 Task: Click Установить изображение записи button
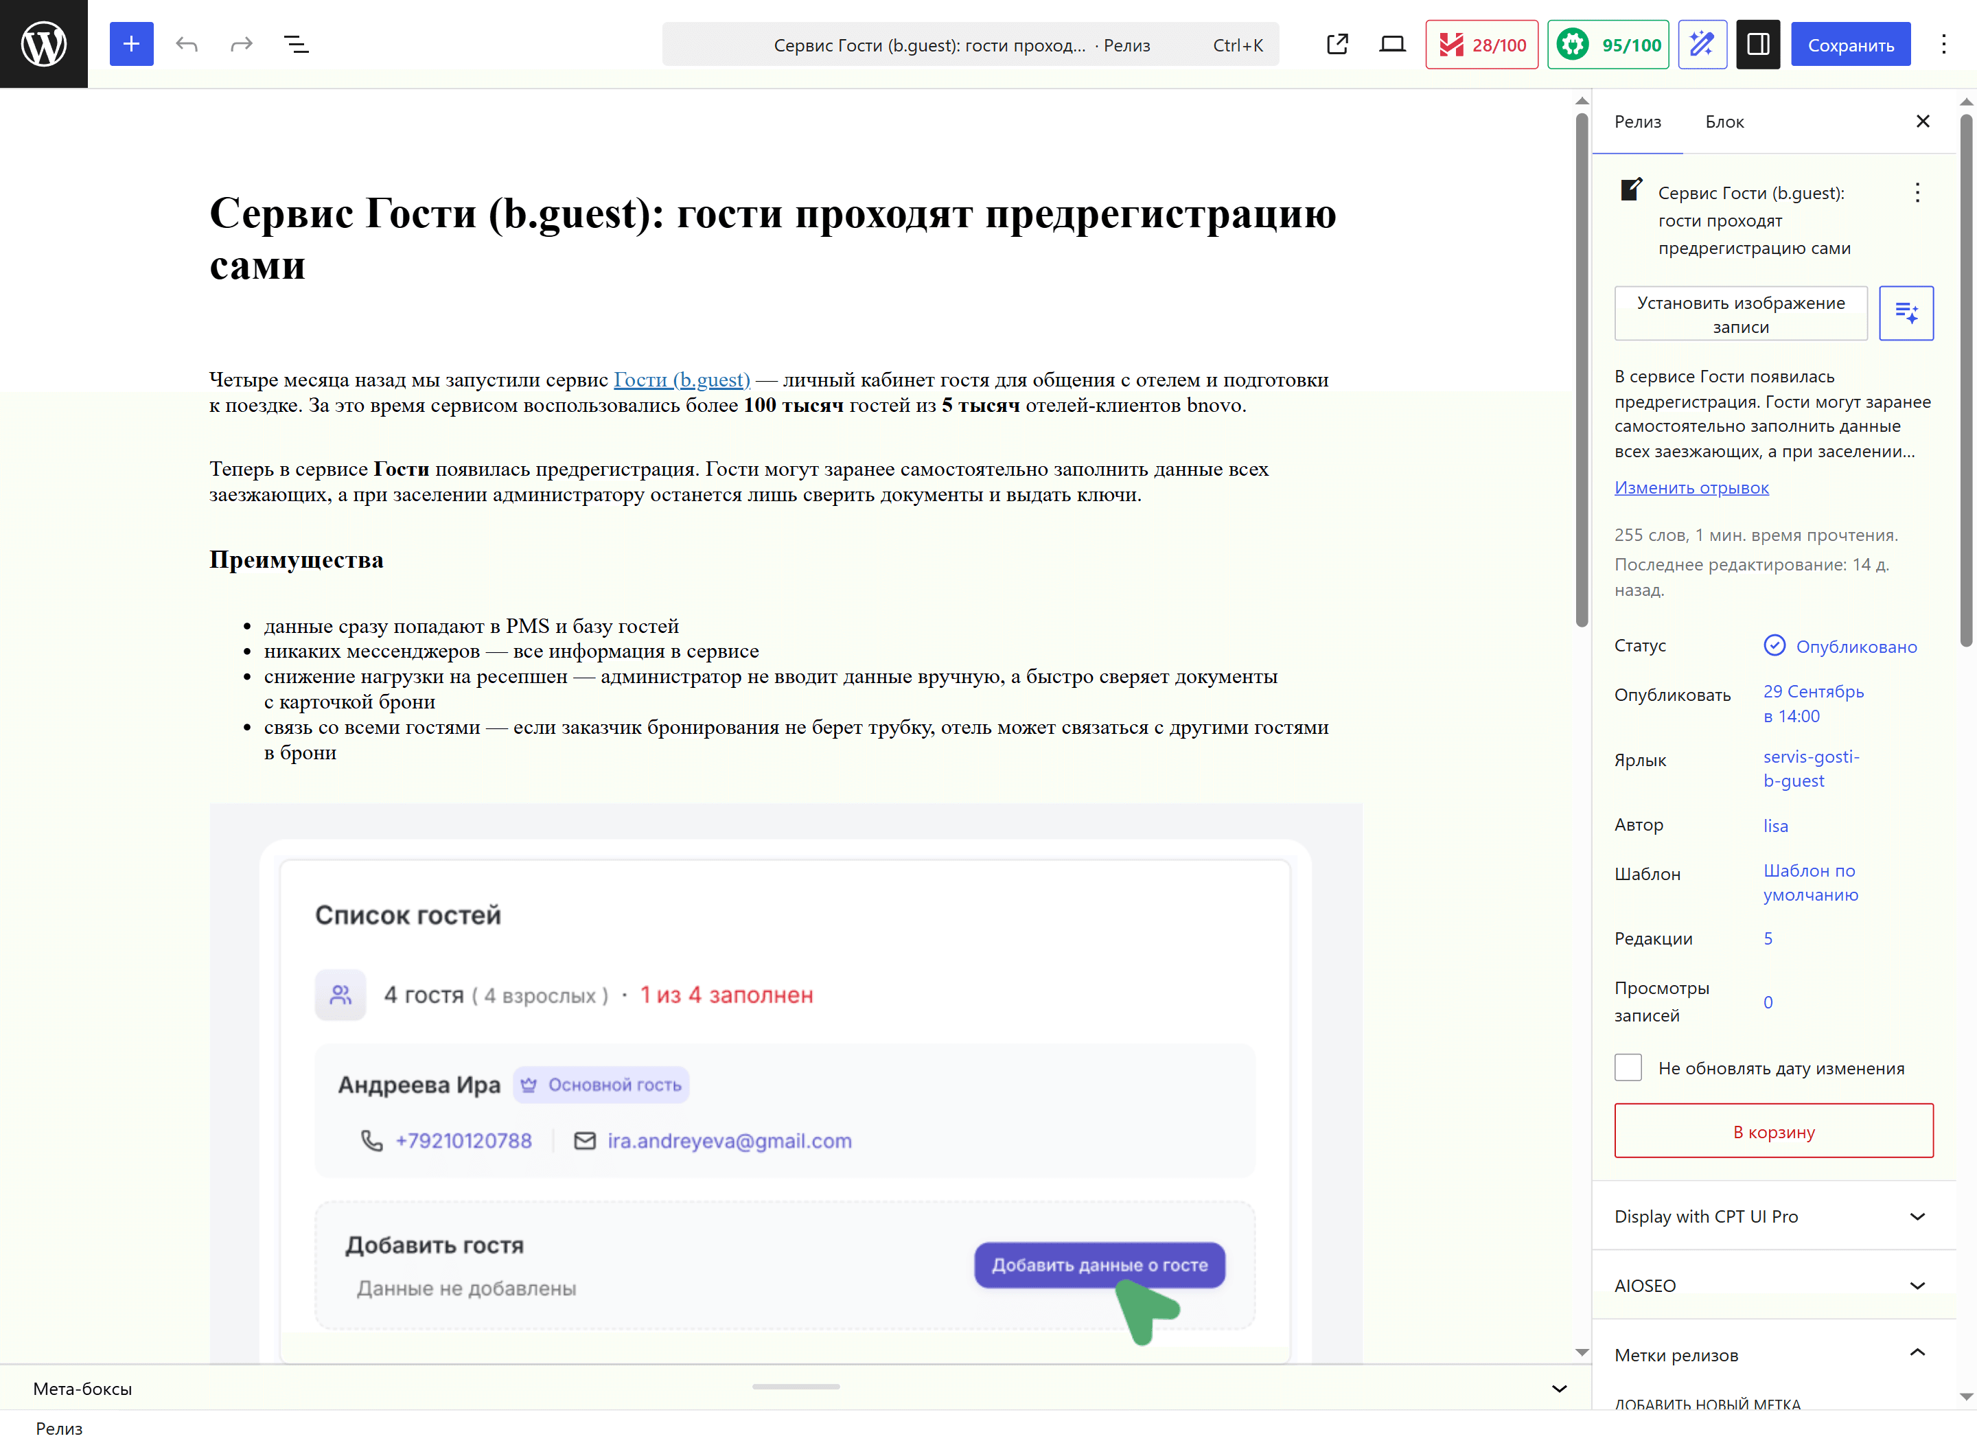(1740, 314)
